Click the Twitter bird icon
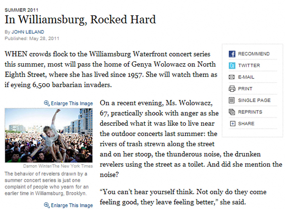This screenshot has width=285, height=209. (x=232, y=66)
